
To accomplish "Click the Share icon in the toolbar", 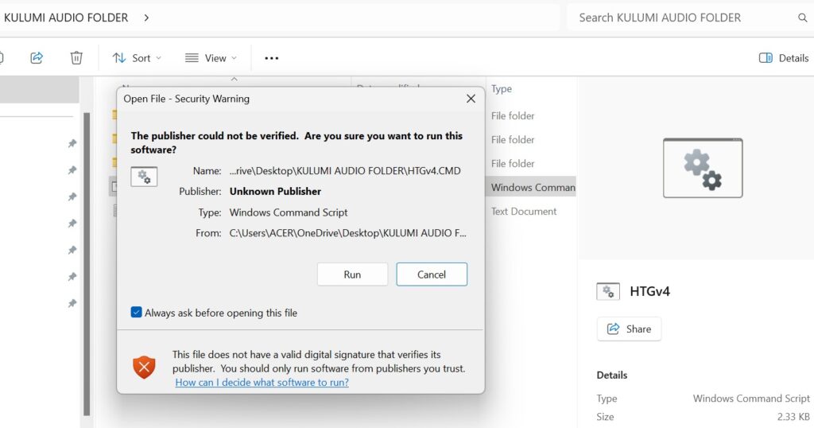I will pos(37,57).
